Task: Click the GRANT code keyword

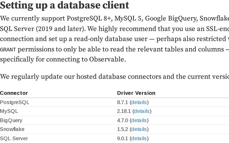Action: point(8,50)
